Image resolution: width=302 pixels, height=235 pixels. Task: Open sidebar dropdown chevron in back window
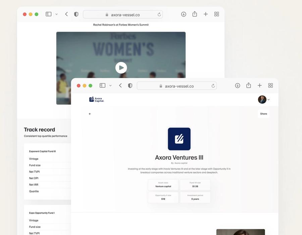coord(56,14)
